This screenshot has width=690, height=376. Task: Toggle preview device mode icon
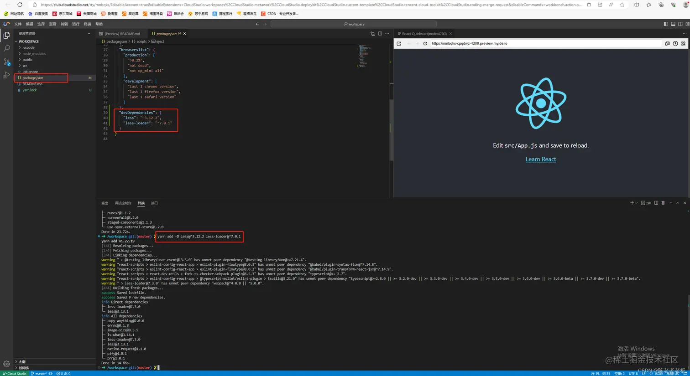pos(667,43)
